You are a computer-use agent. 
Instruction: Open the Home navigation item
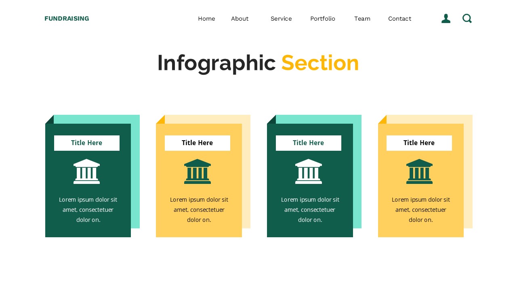coord(206,19)
